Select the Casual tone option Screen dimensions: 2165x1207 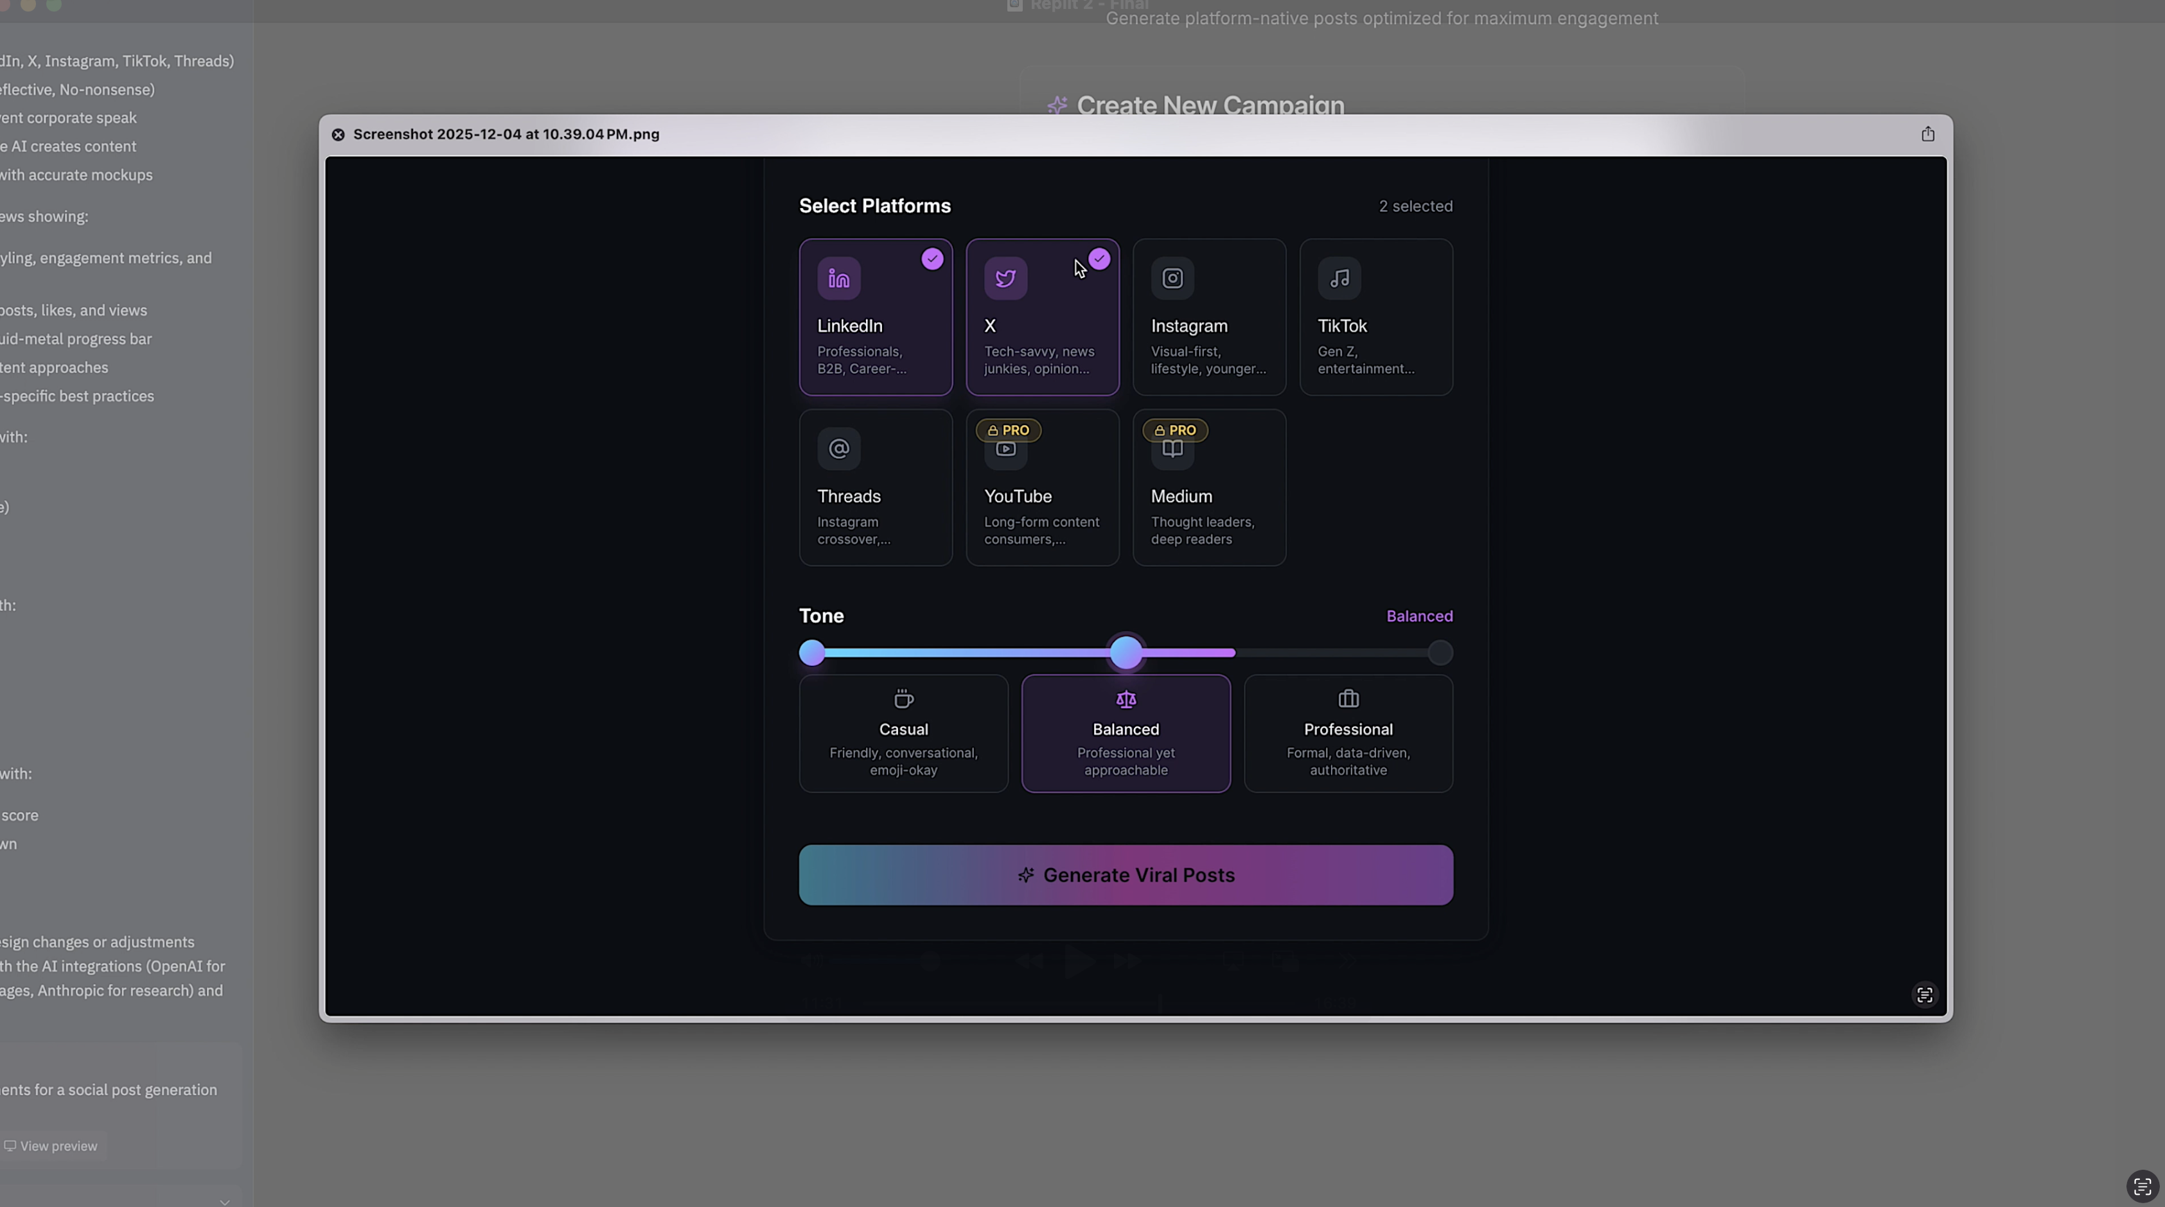pyautogui.click(x=903, y=733)
